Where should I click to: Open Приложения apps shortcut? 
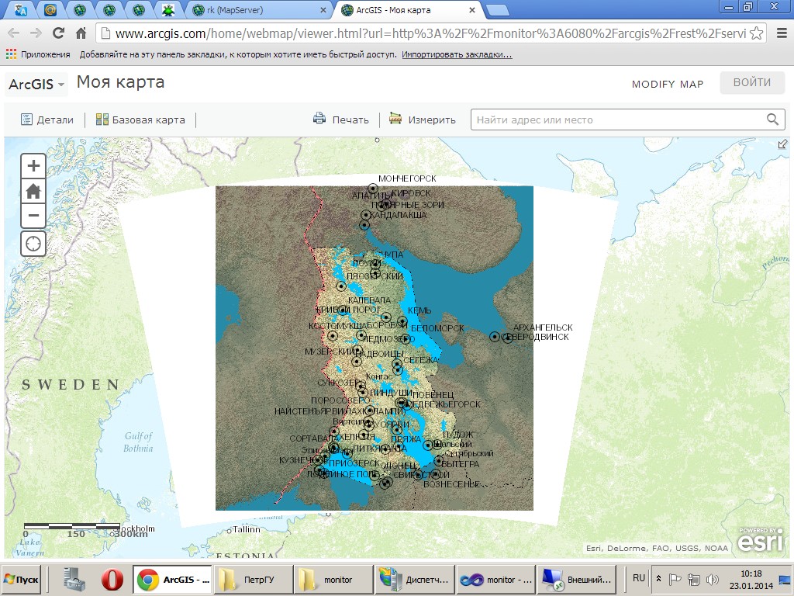coord(38,54)
